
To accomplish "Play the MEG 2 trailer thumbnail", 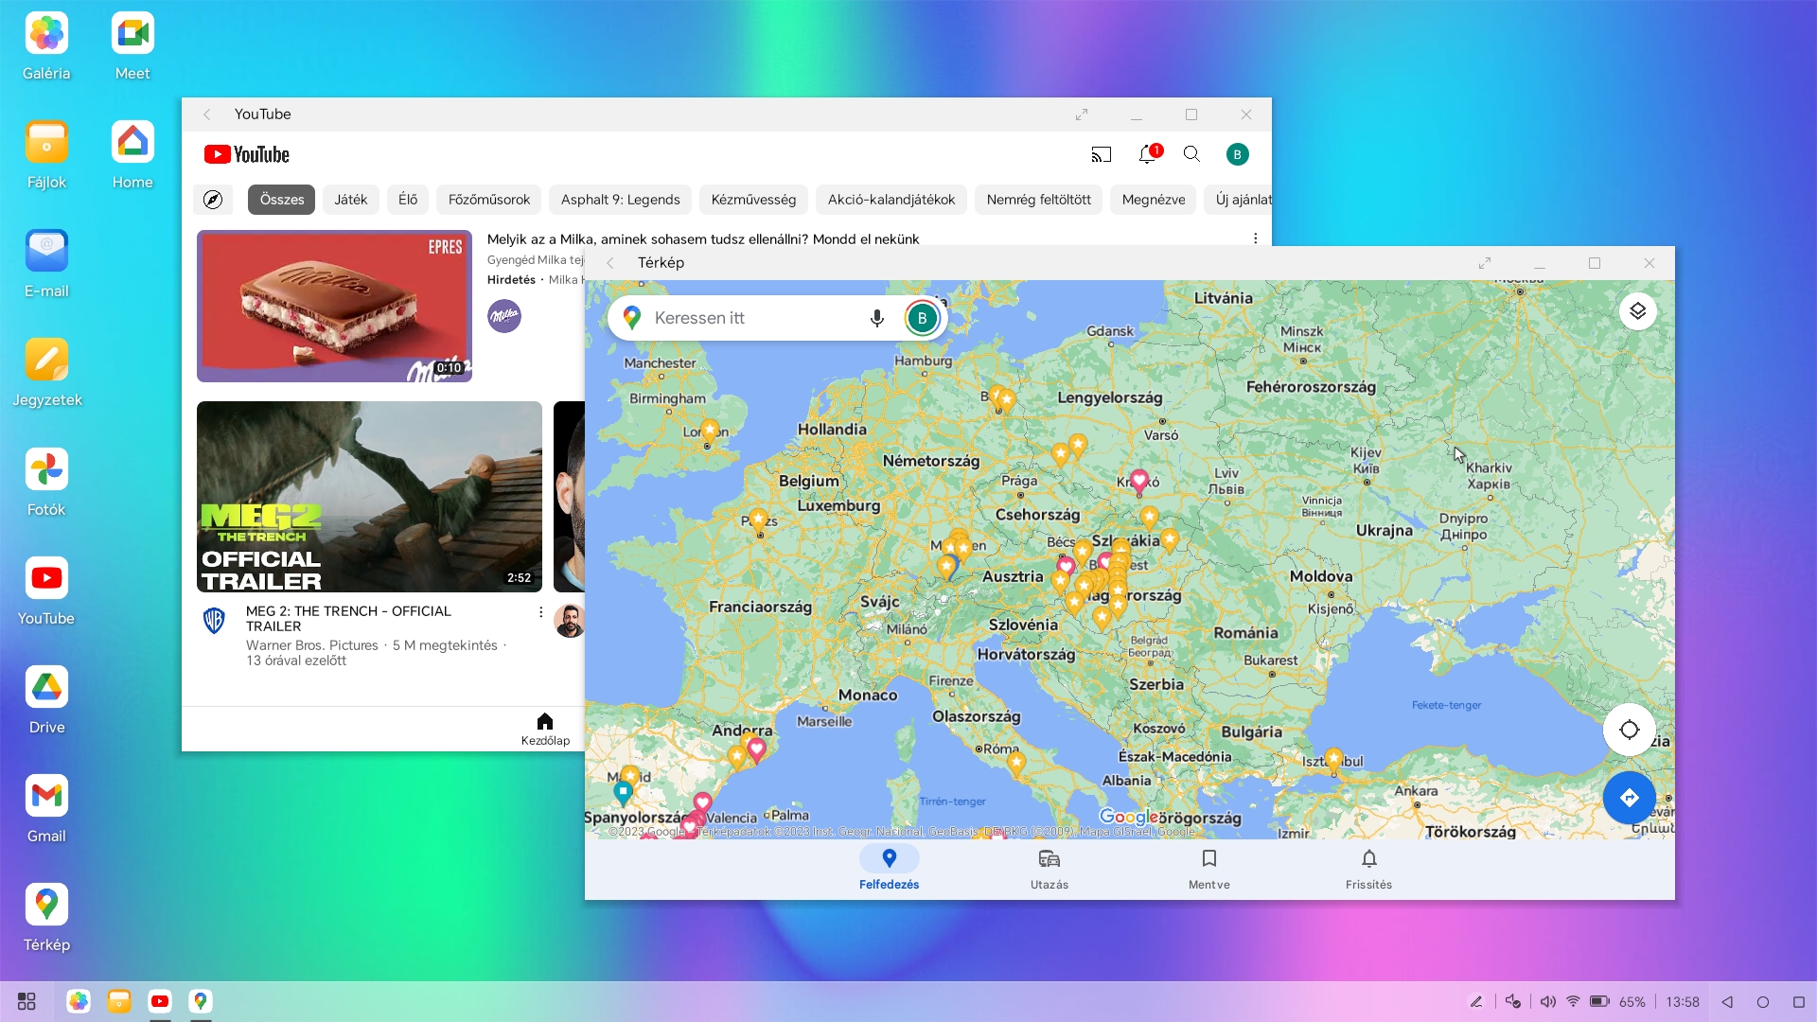I will click(369, 497).
